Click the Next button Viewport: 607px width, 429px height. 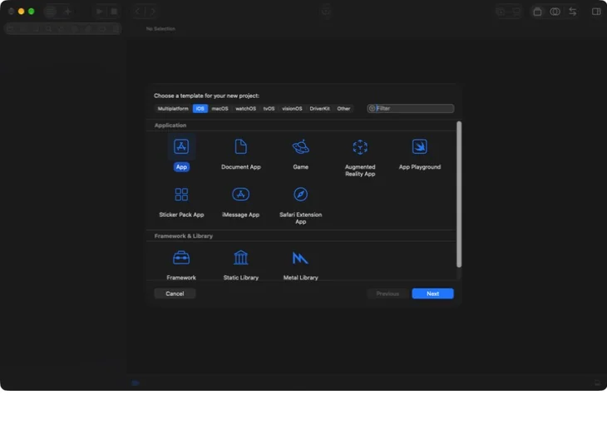[x=432, y=293]
